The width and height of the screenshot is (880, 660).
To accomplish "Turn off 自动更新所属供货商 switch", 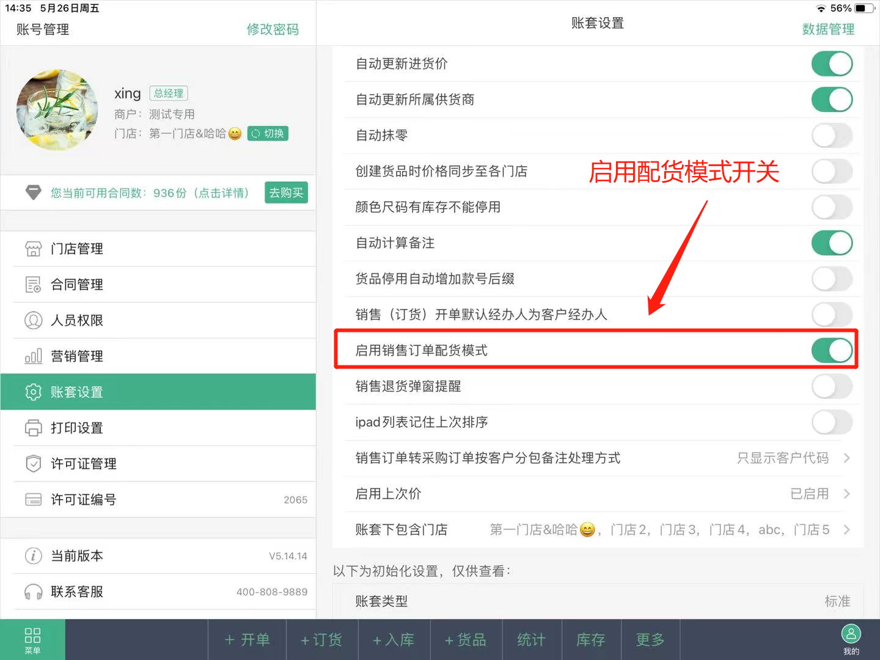I will coord(832,100).
